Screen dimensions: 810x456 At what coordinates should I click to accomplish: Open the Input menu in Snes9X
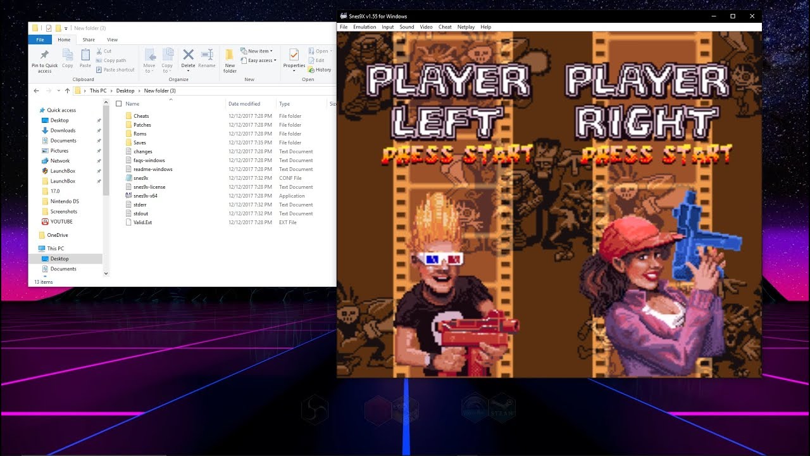388,27
